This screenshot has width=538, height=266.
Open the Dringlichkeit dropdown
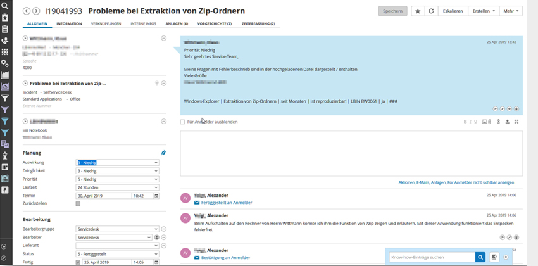(x=117, y=171)
